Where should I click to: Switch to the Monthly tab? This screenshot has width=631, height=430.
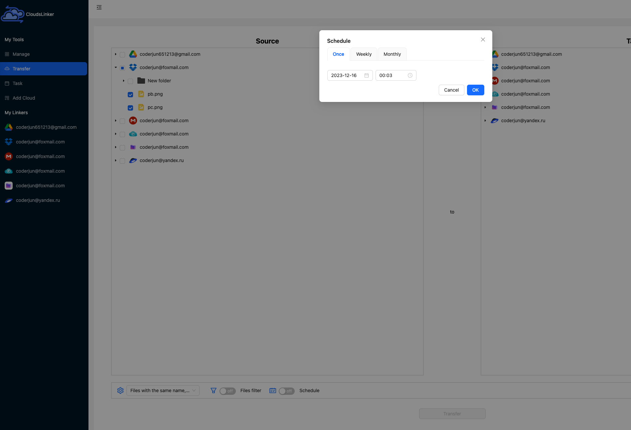392,54
